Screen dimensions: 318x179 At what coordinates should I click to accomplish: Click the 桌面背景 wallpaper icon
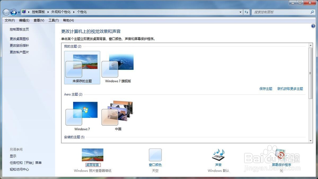click(93, 155)
